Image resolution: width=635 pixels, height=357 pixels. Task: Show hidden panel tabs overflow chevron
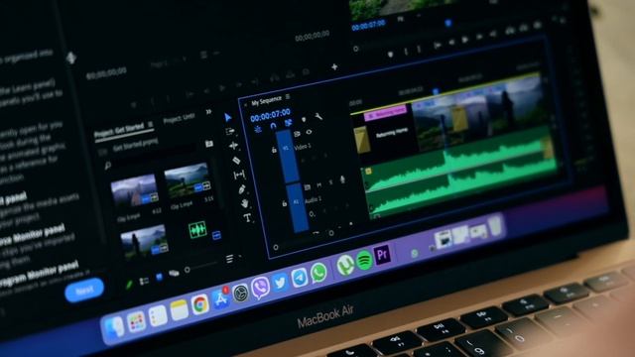point(208,112)
